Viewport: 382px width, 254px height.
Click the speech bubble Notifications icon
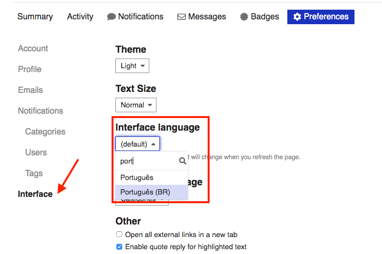(x=112, y=17)
